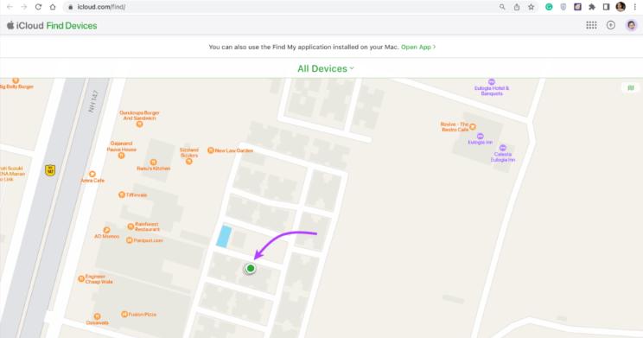The image size is (643, 338).
Task: Open the Extensions puzzle menu
Action: click(x=592, y=7)
